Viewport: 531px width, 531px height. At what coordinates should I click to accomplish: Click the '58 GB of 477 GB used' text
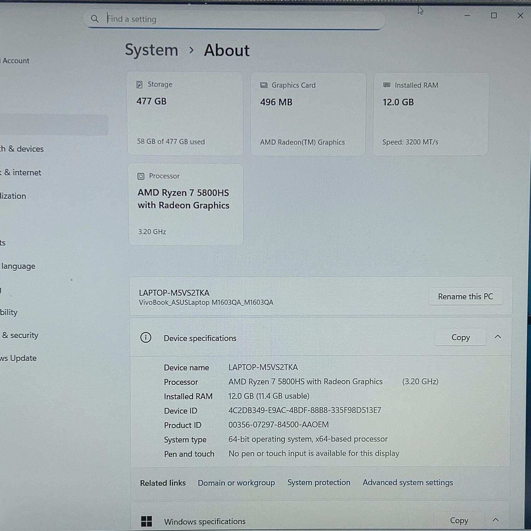[x=171, y=142]
